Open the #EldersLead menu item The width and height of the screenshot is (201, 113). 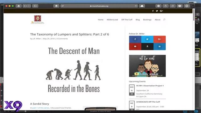pyautogui.click(x=112, y=19)
